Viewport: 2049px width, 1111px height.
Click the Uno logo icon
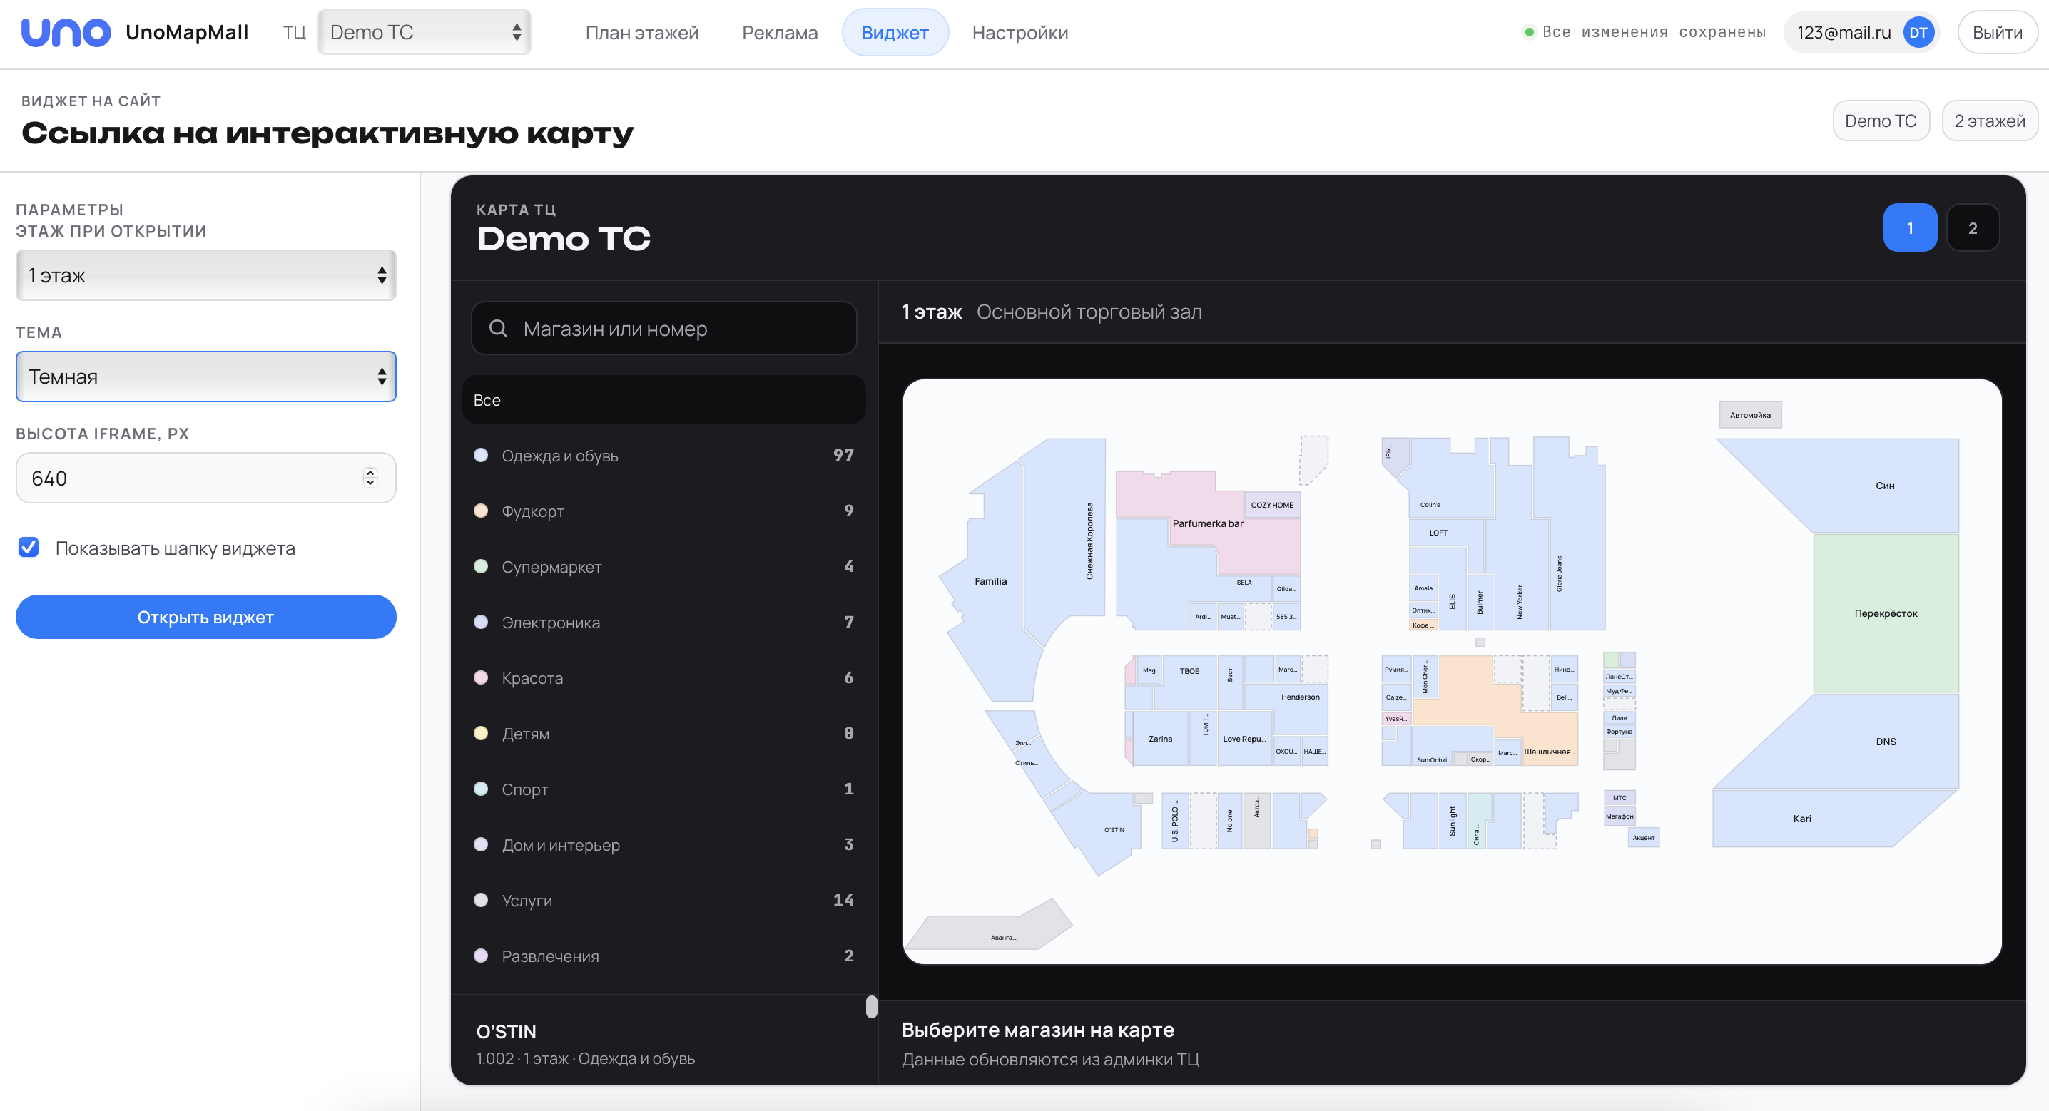(x=66, y=33)
